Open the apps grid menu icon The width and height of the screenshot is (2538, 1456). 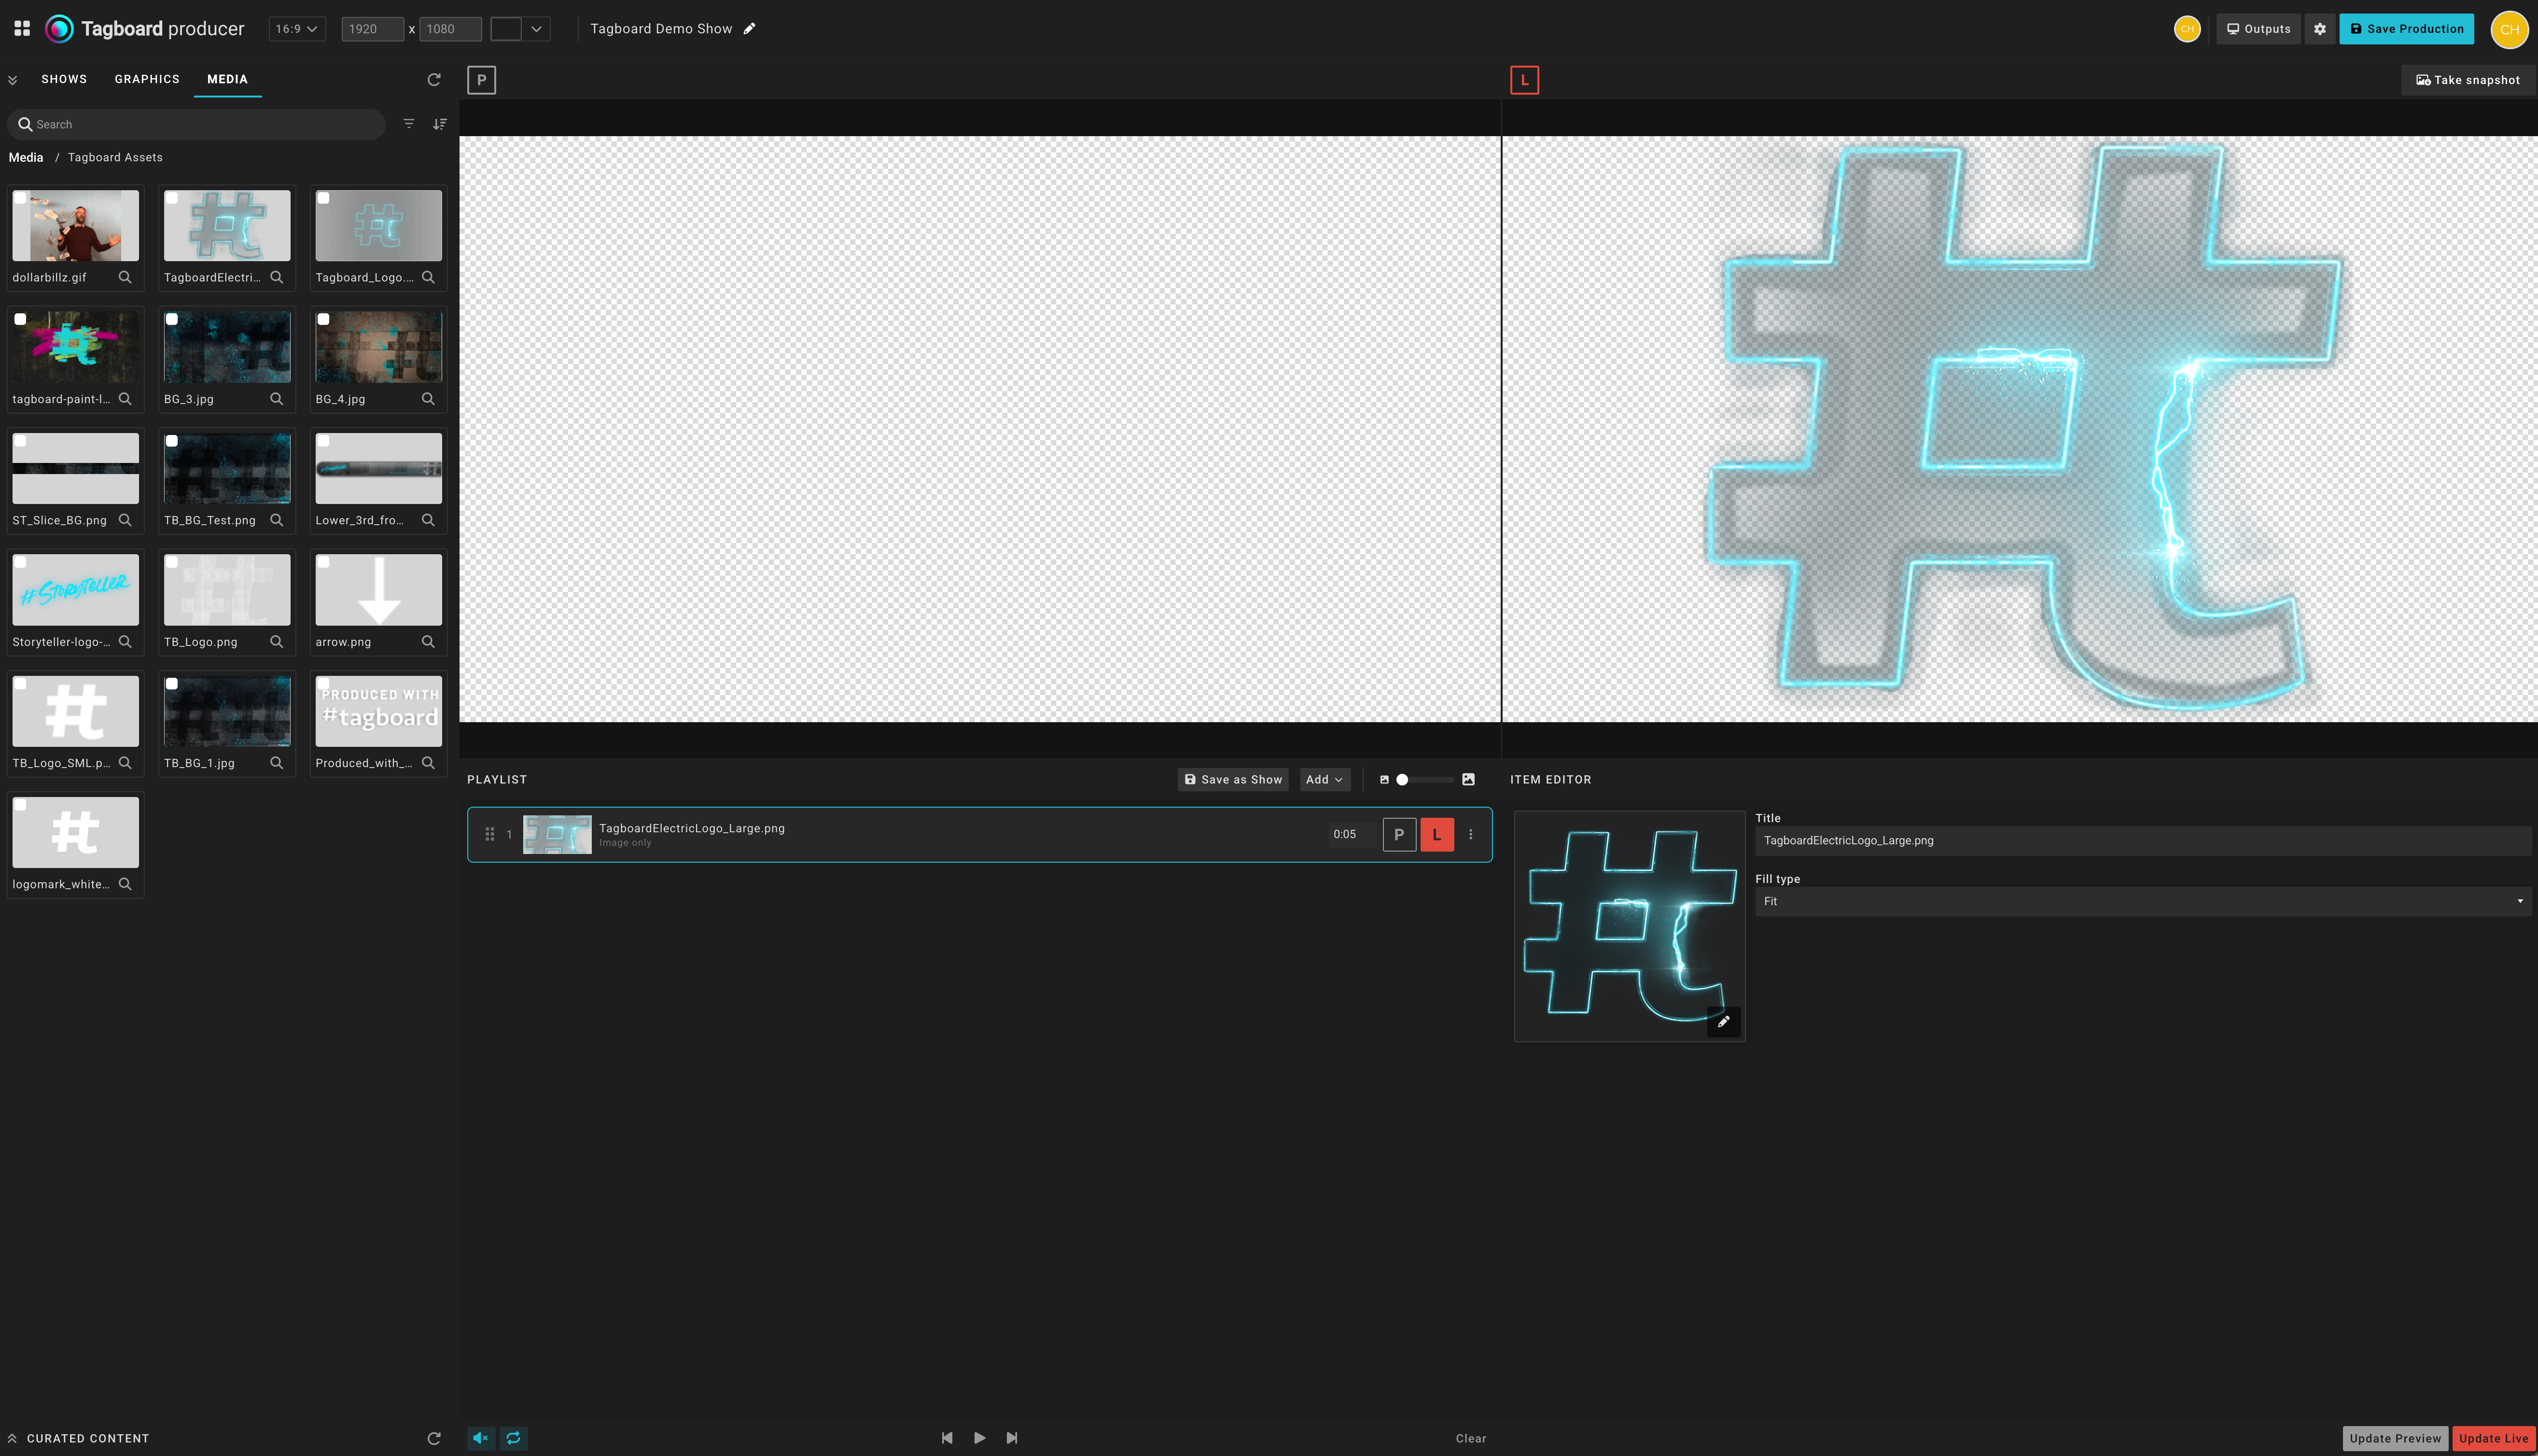pyautogui.click(x=22, y=28)
